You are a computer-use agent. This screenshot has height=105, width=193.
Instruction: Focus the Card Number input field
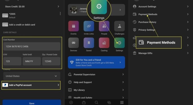tap(32, 46)
